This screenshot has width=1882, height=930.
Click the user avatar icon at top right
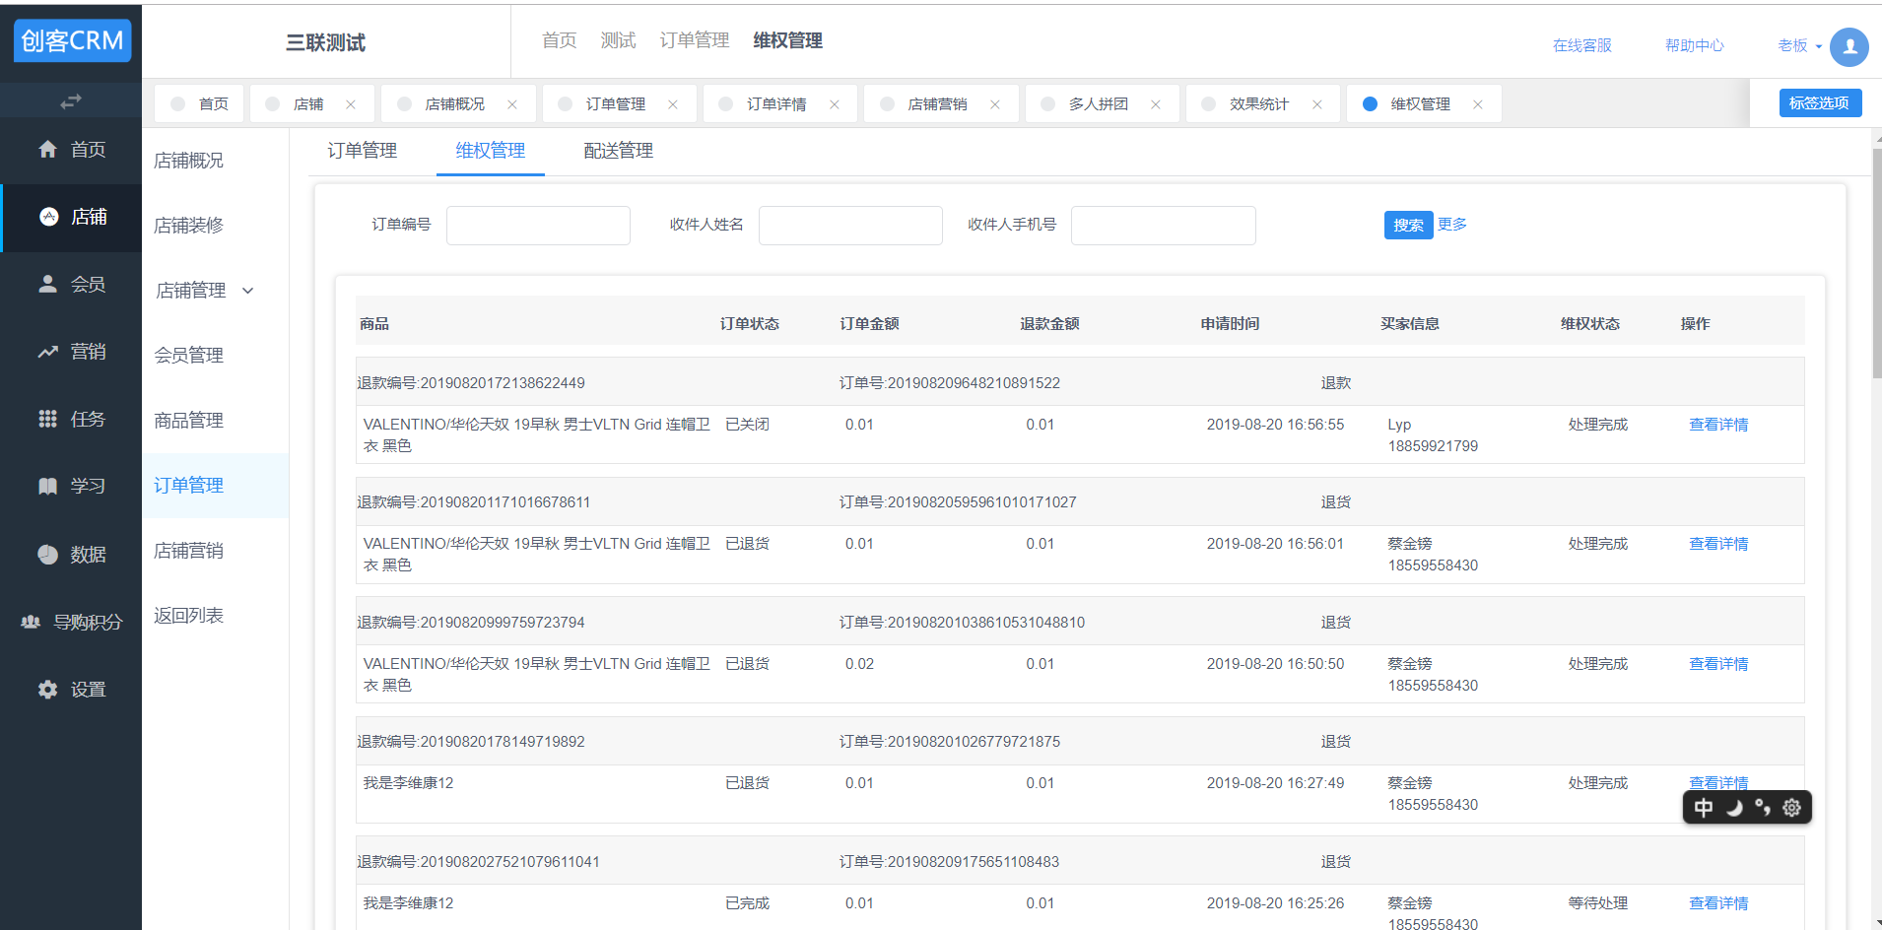pyautogui.click(x=1848, y=46)
